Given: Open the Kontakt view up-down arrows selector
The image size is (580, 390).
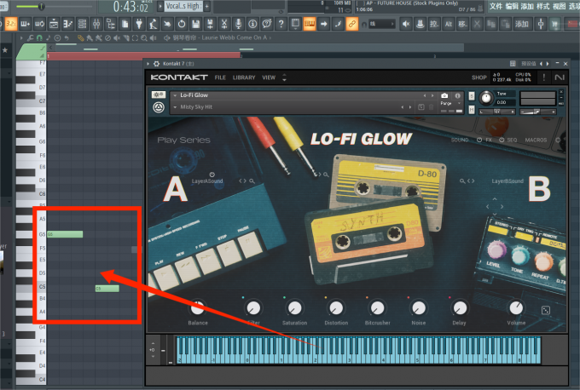Looking at the screenshot, I should (x=284, y=77).
